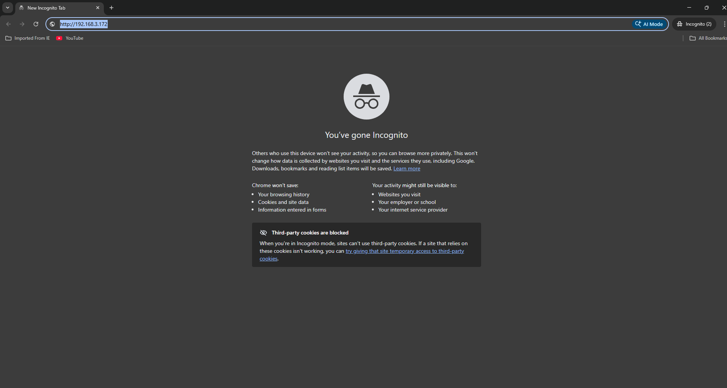Reload the current page

click(36, 24)
